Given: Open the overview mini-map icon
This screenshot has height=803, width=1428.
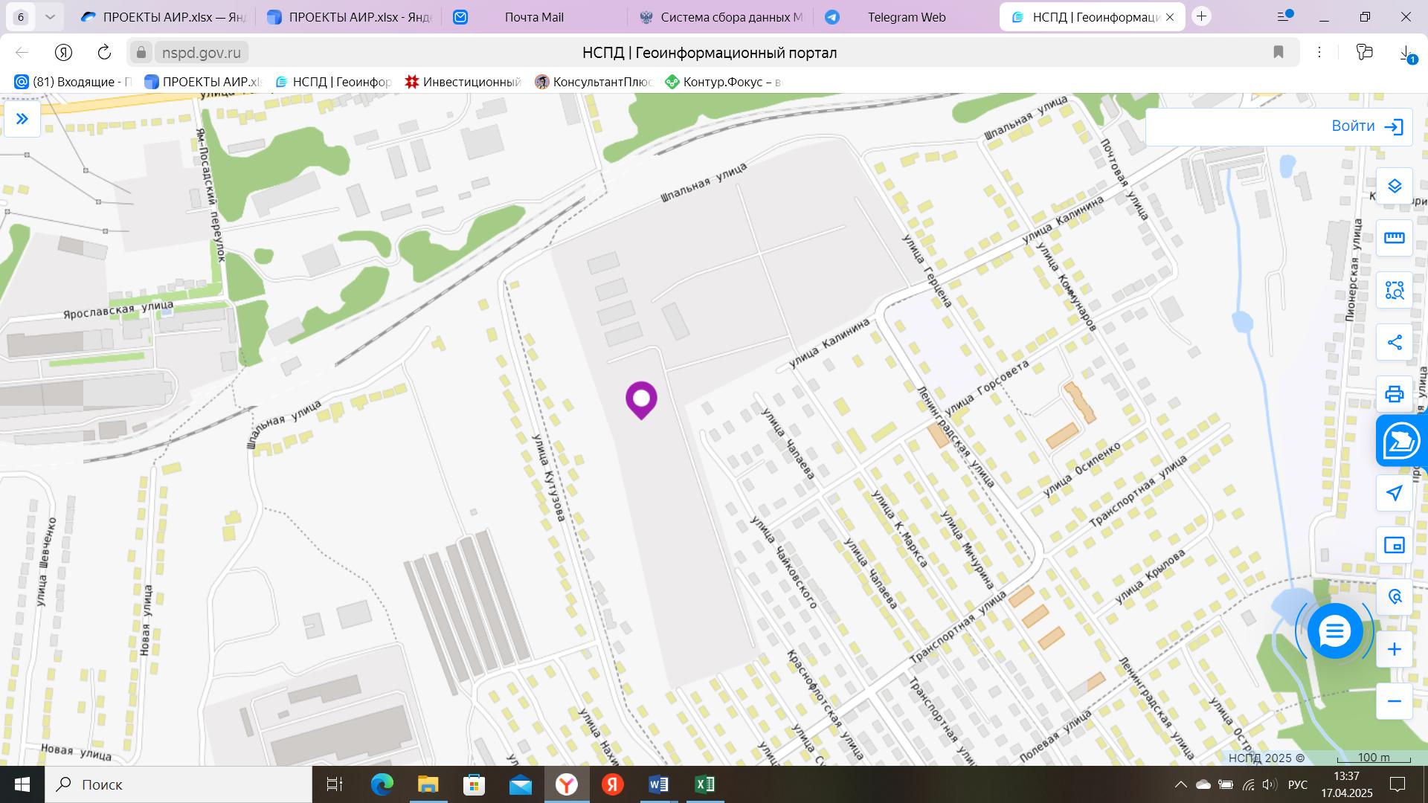Looking at the screenshot, I should [x=1394, y=545].
